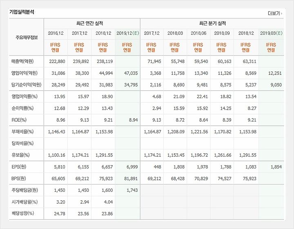Select operating profit value 44,994

[x=106, y=73]
